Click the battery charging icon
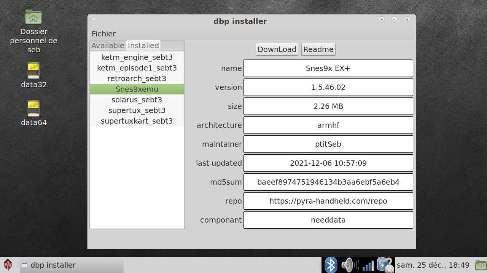The image size is (487, 273). pos(385,265)
